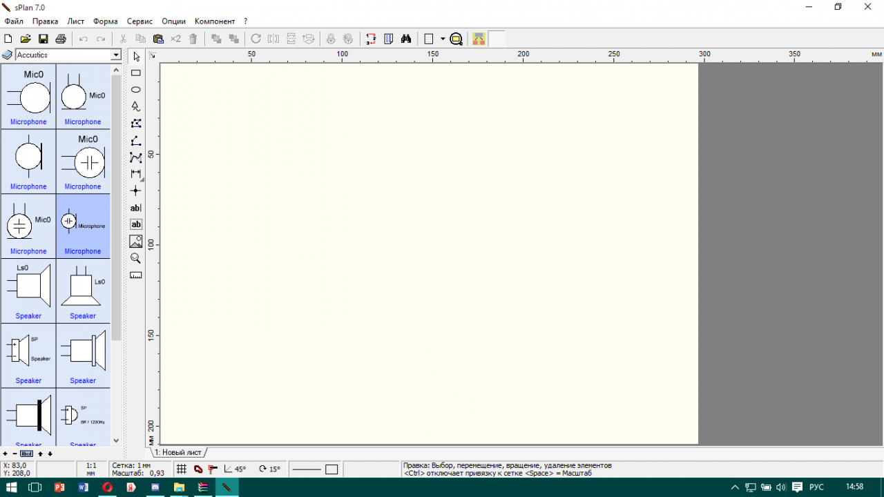Start component numbering with the red 1-2-3 icon
This screenshot has width=884, height=497.
pos(371,39)
